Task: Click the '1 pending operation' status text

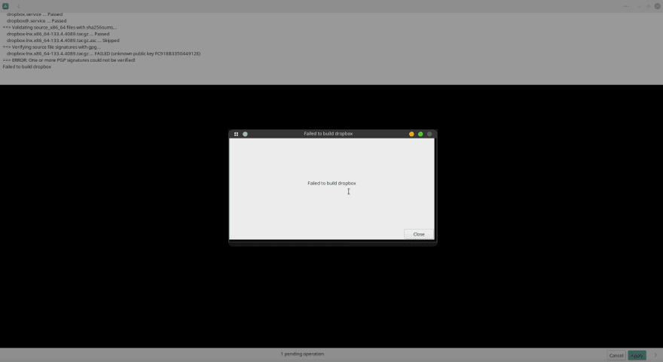Action: [x=302, y=354]
